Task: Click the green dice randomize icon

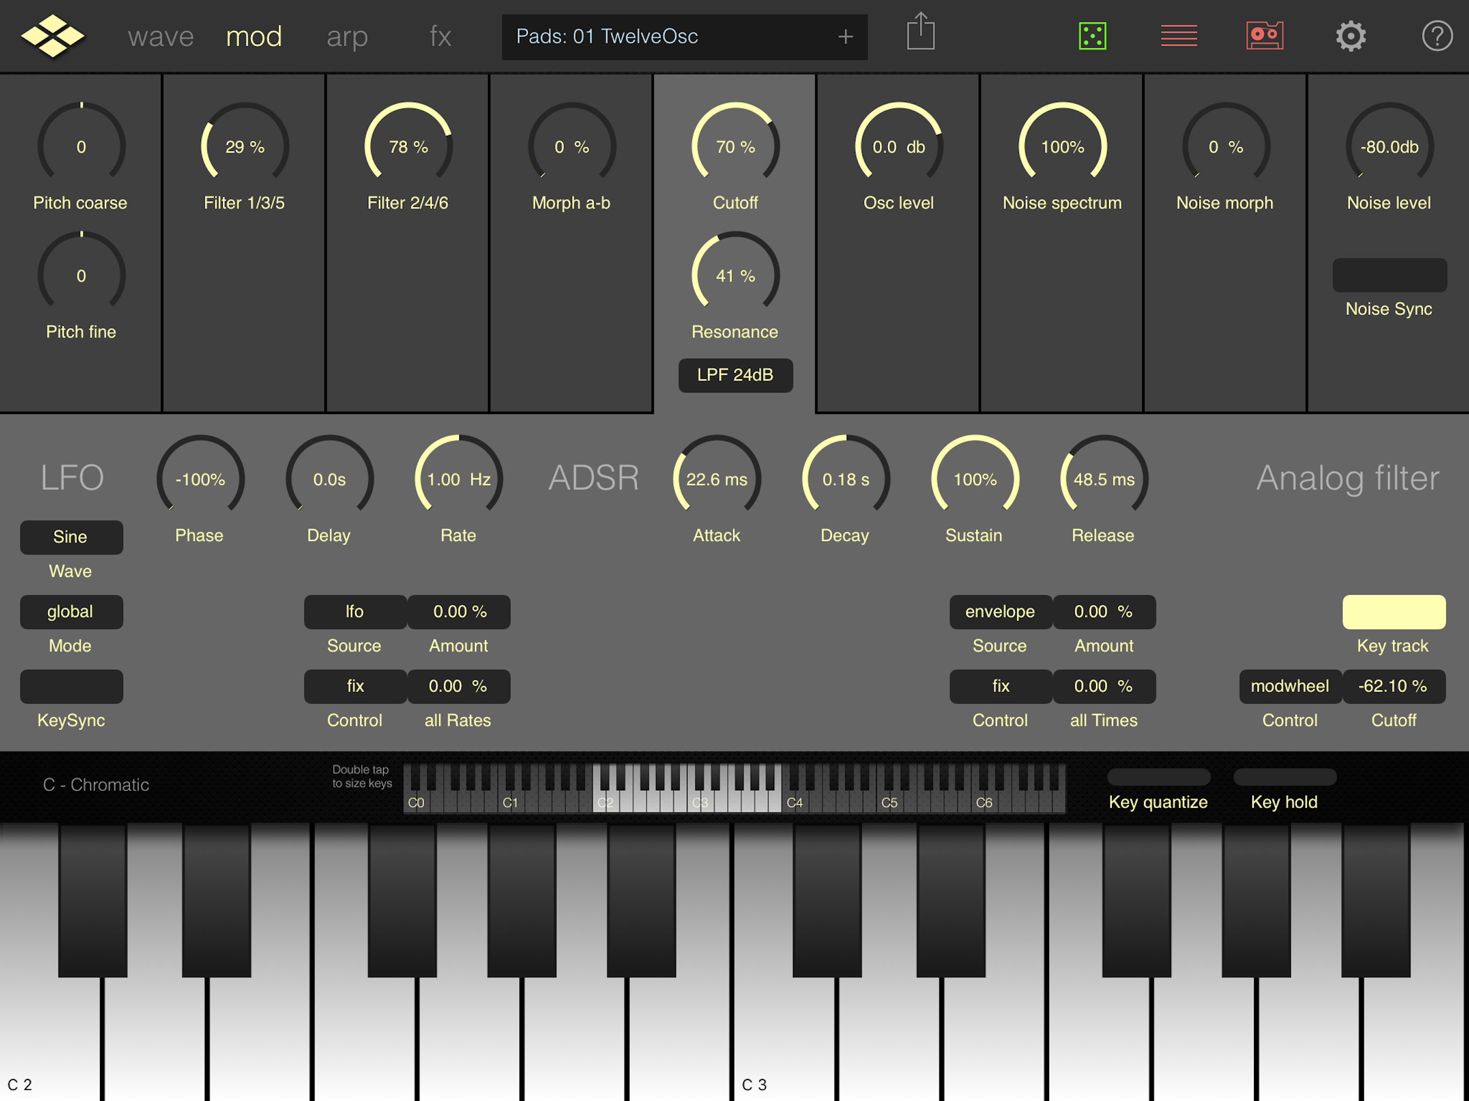Action: tap(1093, 36)
